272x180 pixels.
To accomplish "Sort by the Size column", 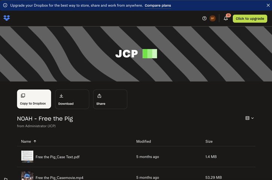I will 209,141.
